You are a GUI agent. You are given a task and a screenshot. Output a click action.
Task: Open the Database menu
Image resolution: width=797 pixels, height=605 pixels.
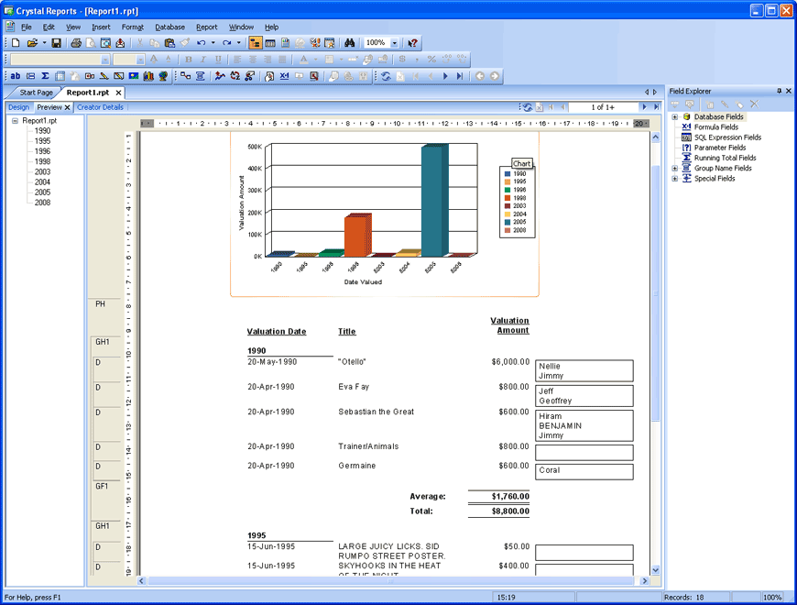pyautogui.click(x=169, y=27)
